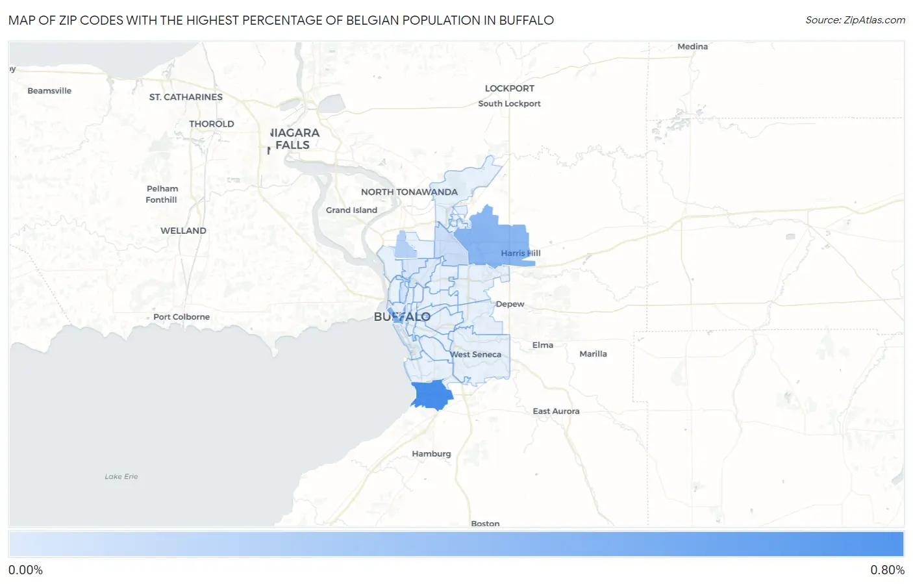Click the 'LOCKPORT' label
Viewport: 913px width, 584px height.
[510, 88]
